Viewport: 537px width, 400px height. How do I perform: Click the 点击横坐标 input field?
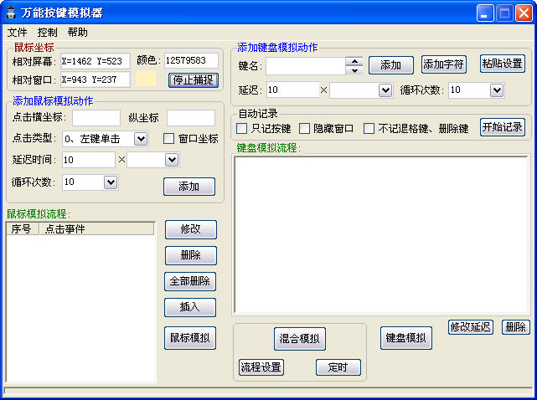pos(96,118)
